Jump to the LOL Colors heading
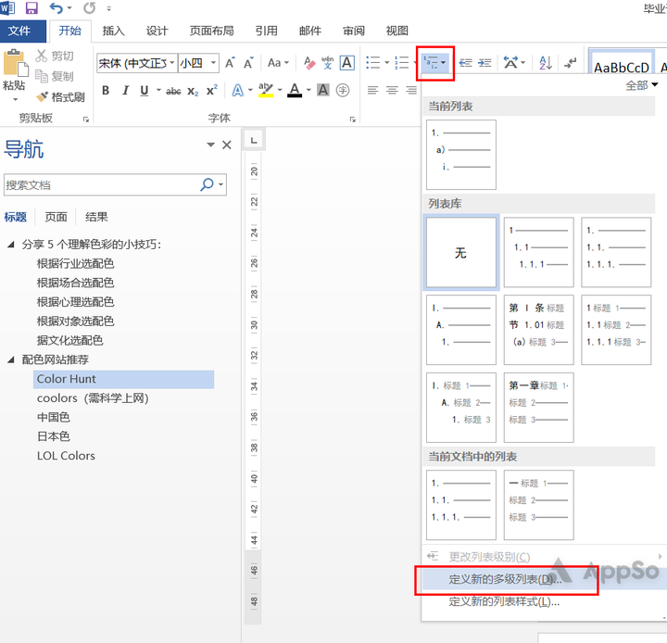 66,456
